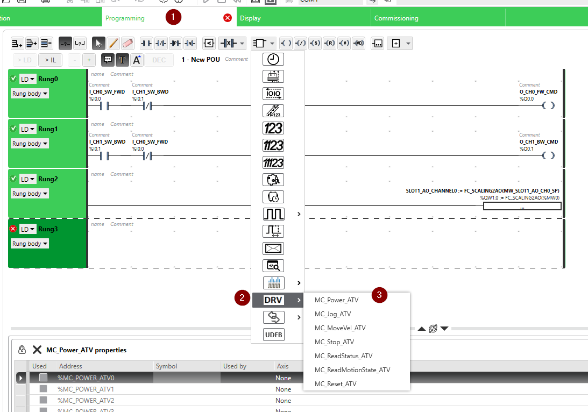The width and height of the screenshot is (588, 412).
Task: Open the LD language dropdown on Rung0
Action: [27, 79]
